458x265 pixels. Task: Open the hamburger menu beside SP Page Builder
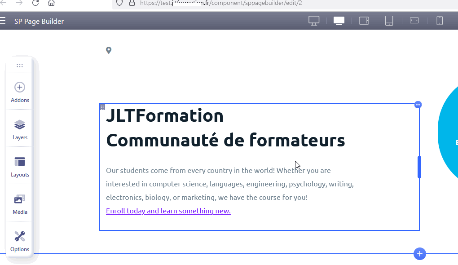3,21
